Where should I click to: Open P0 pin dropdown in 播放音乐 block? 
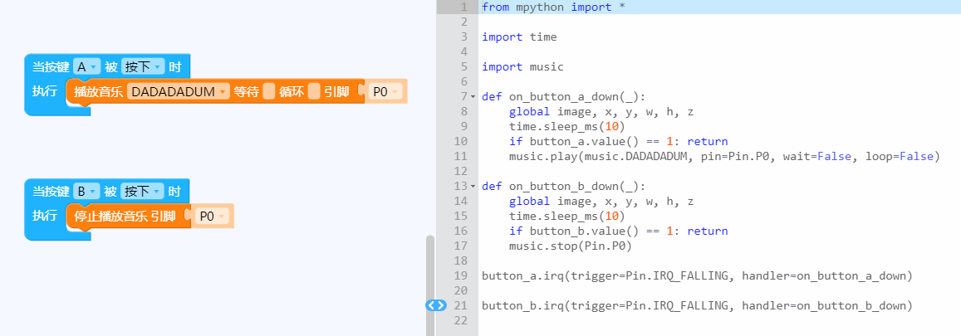385,92
